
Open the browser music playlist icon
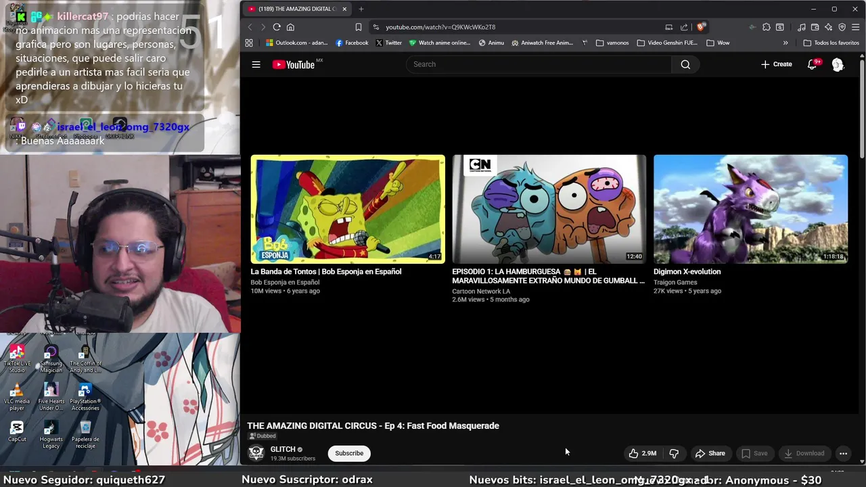click(x=802, y=27)
